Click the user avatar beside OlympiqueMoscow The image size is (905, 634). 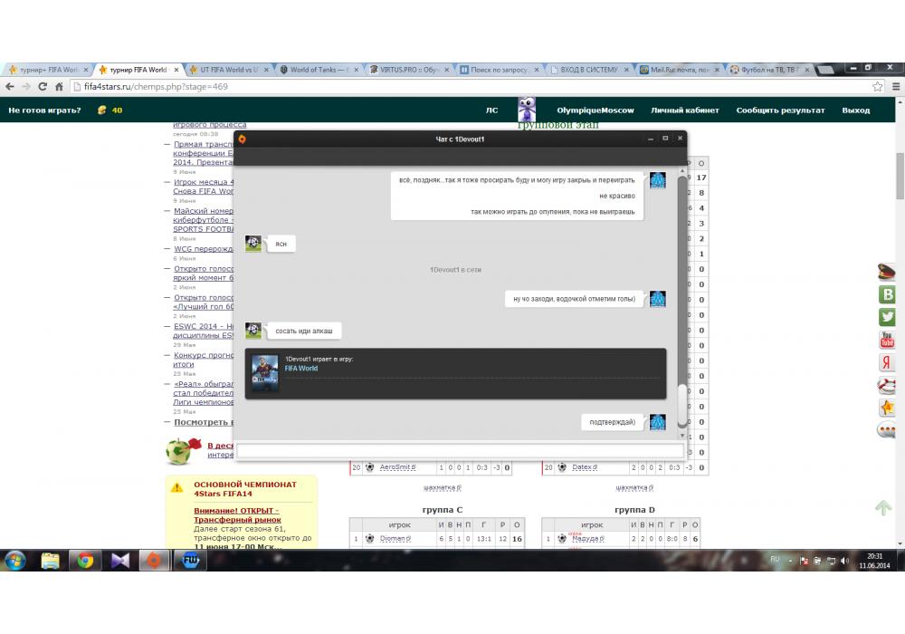527,109
